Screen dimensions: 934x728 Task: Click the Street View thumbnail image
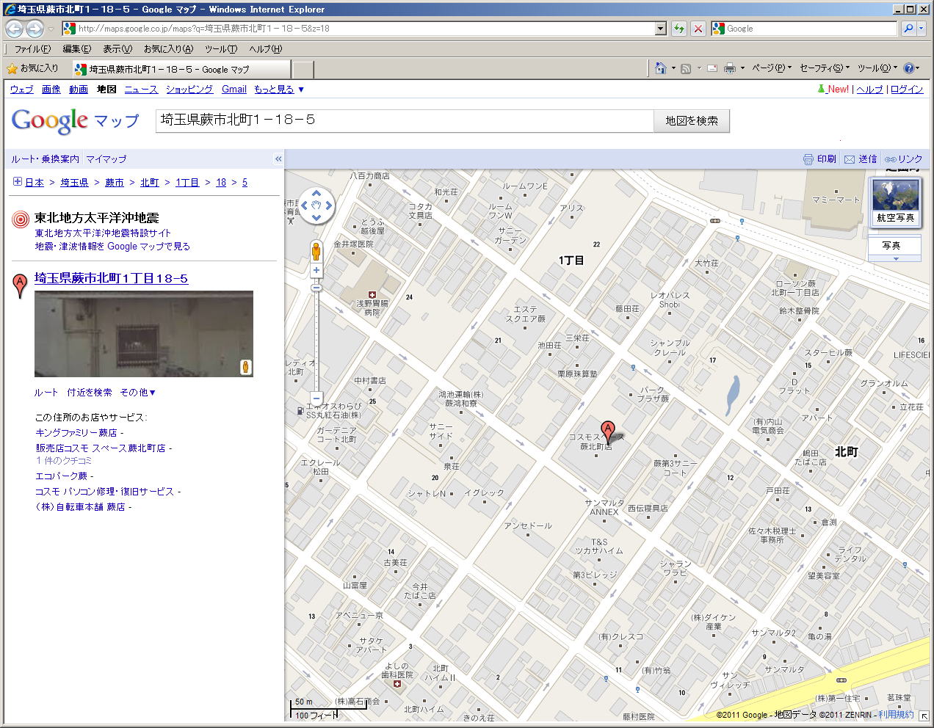coord(144,334)
